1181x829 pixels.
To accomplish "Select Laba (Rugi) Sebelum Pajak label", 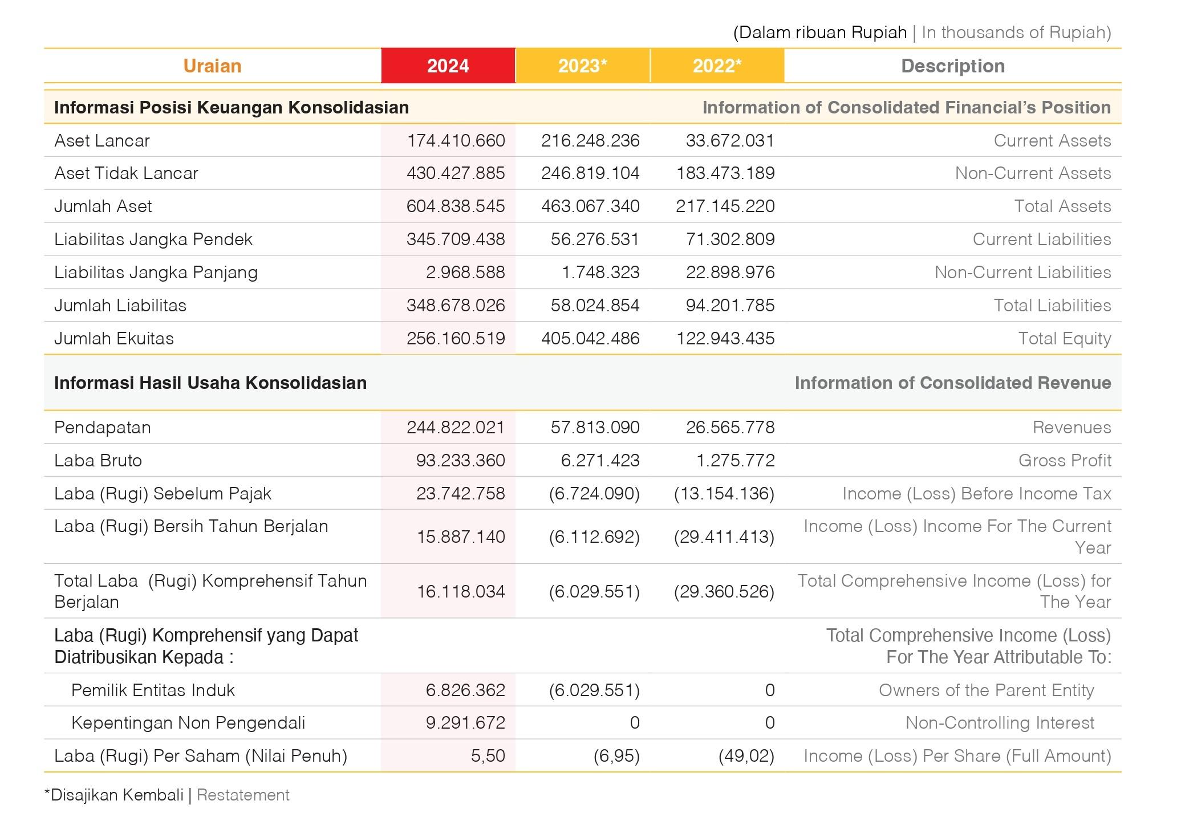I will pos(163,494).
